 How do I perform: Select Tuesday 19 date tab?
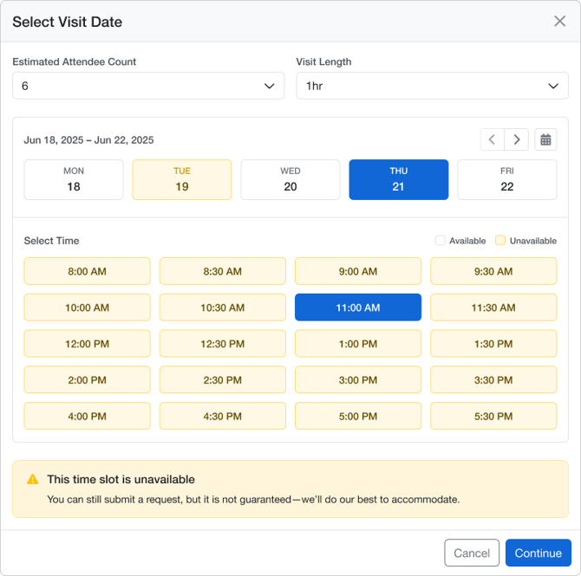[x=182, y=179]
